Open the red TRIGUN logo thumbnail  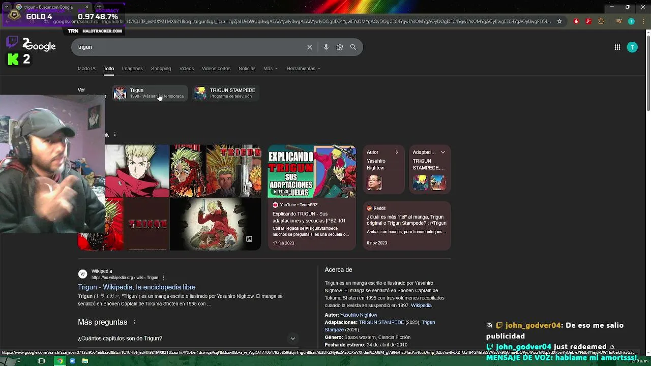tap(146, 224)
